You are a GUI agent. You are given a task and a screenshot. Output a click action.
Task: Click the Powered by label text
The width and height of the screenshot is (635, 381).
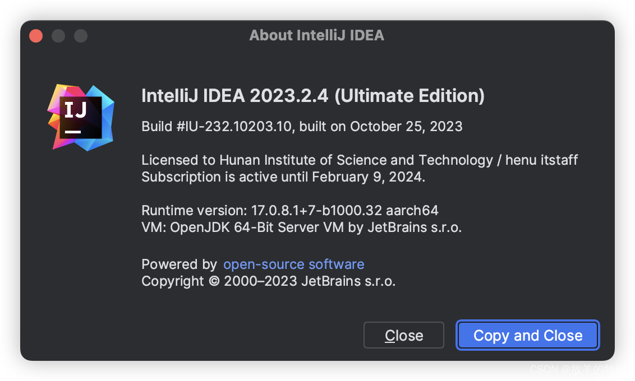[x=178, y=264]
